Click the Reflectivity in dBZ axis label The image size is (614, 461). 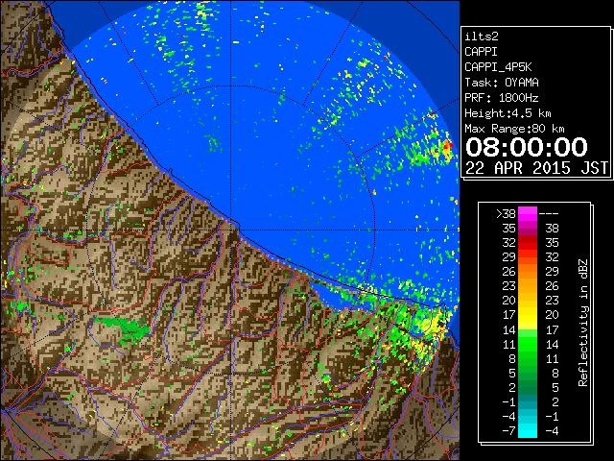click(x=583, y=323)
